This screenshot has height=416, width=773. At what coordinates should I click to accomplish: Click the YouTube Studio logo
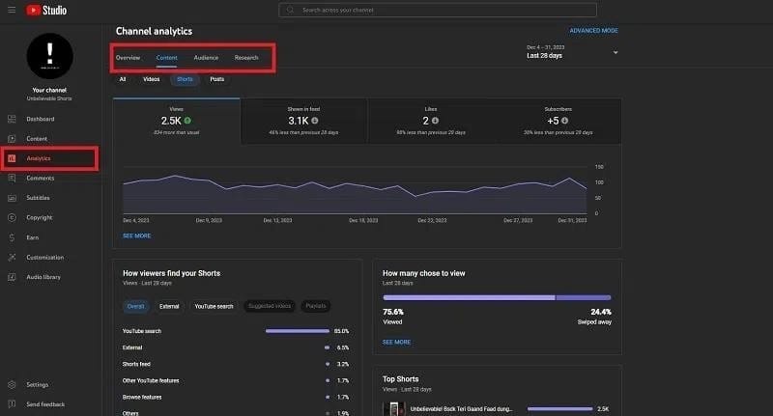[x=46, y=10]
